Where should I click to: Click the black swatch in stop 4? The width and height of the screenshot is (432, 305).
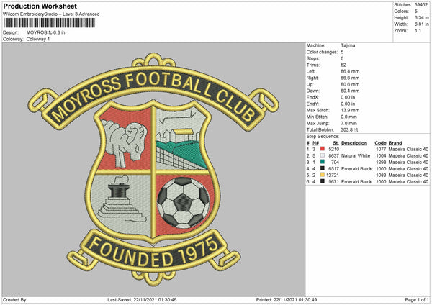tap(323, 168)
